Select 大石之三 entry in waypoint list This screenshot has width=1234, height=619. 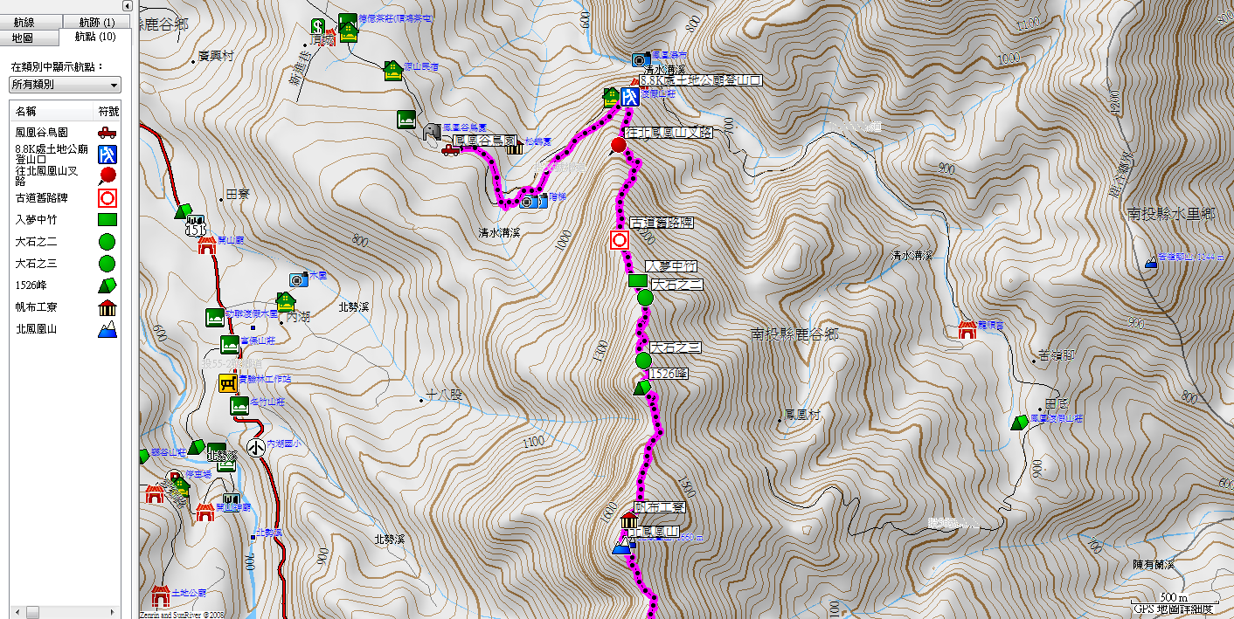point(38,263)
